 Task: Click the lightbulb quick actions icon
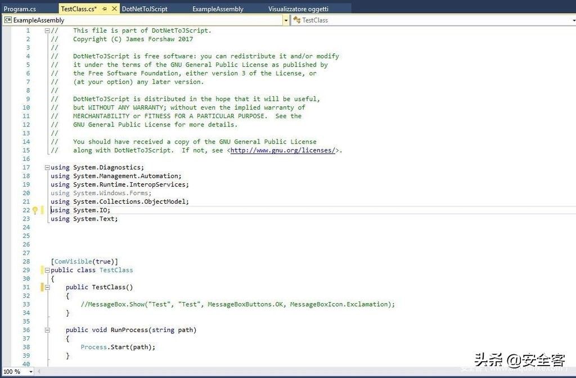click(x=35, y=210)
